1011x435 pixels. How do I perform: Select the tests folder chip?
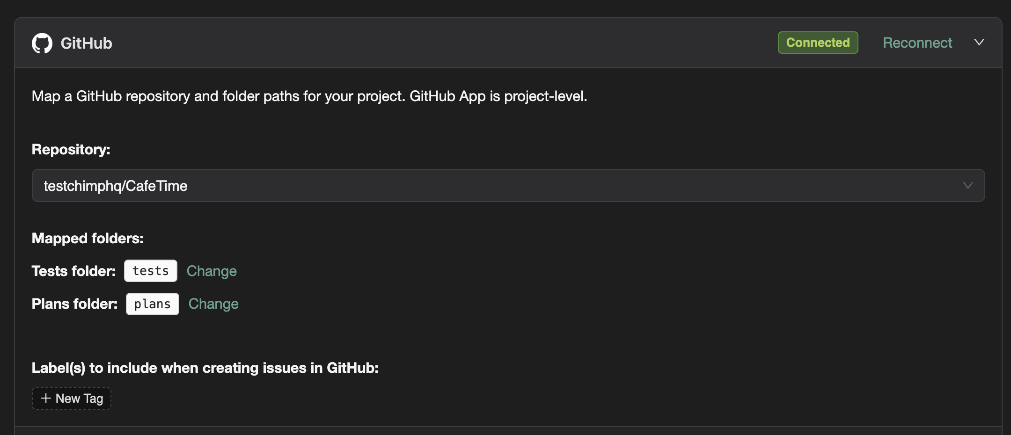[150, 270]
